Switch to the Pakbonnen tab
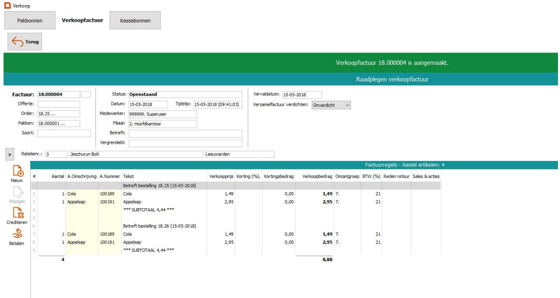 click(x=29, y=21)
